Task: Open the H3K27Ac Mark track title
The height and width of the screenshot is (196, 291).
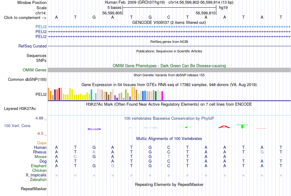Action: click(169, 104)
